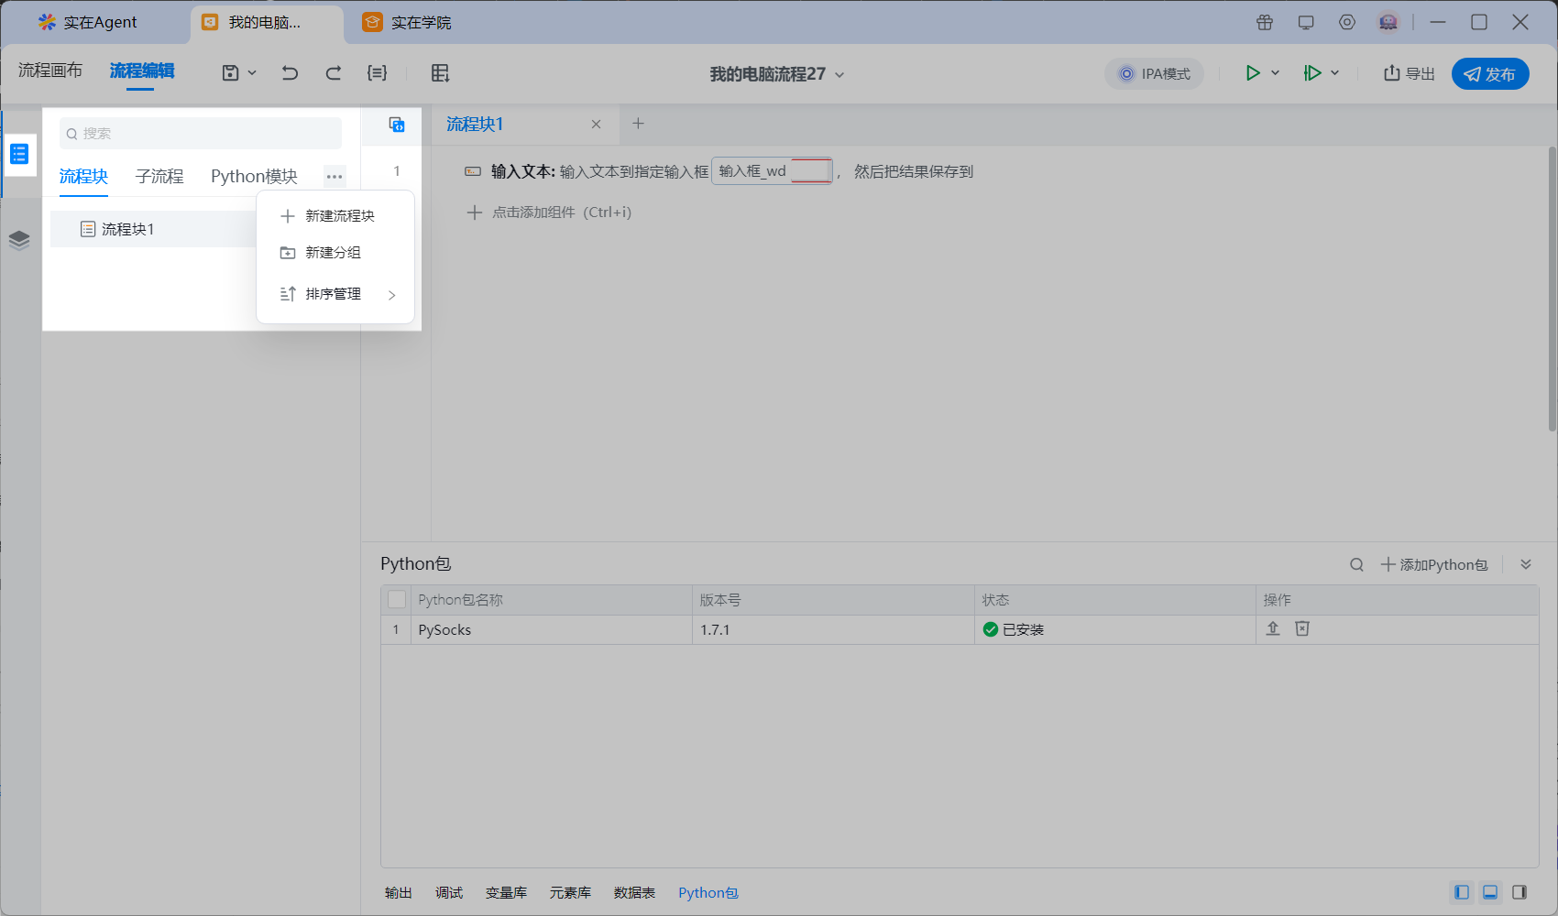Viewport: 1558px width, 916px height.
Task: Select the 流程块 panel tab
Action: 83,176
